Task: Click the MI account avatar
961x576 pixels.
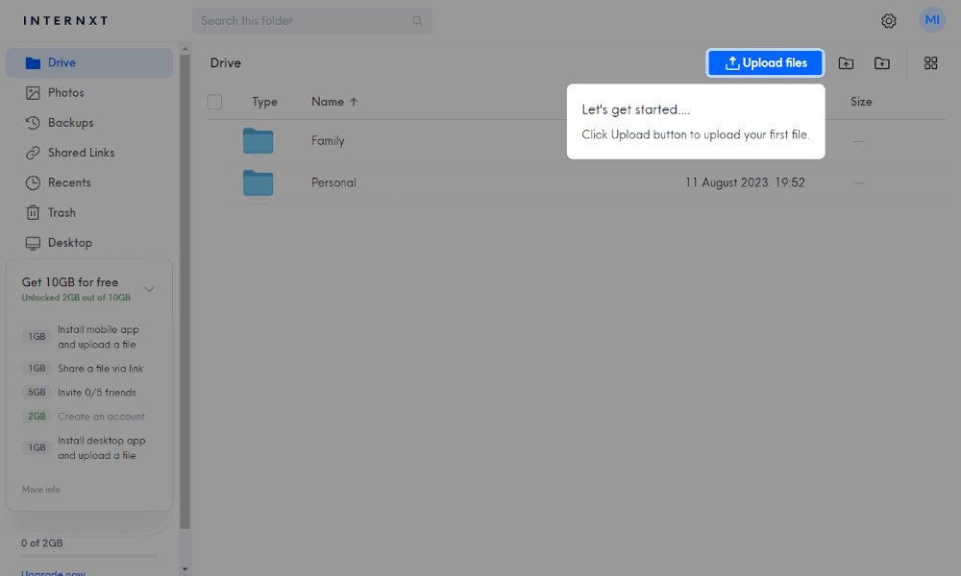Action: point(932,20)
